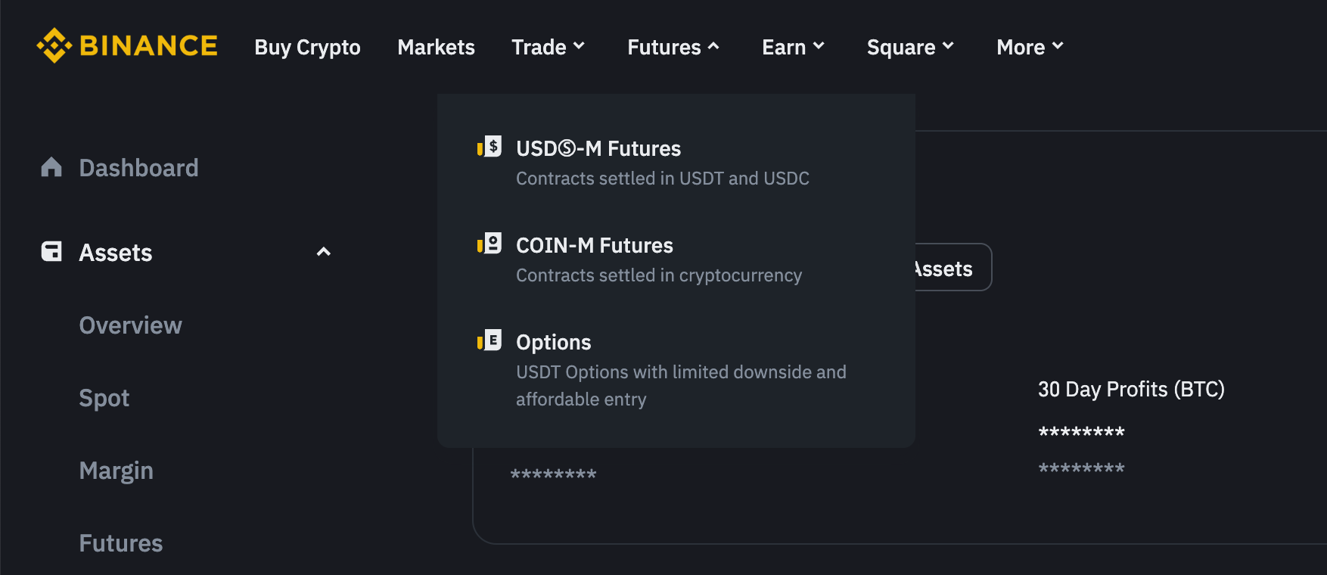
Task: Go to Markets in the top navigation
Action: 436,47
